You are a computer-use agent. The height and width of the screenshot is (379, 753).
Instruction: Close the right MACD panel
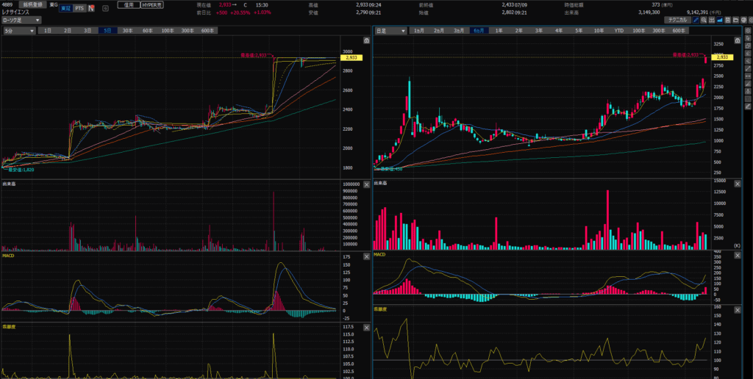tap(738, 255)
